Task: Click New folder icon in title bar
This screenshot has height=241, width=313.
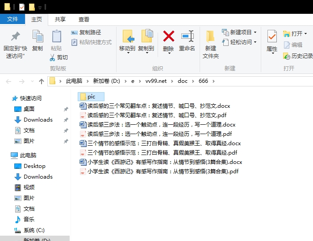Action: point(32,7)
